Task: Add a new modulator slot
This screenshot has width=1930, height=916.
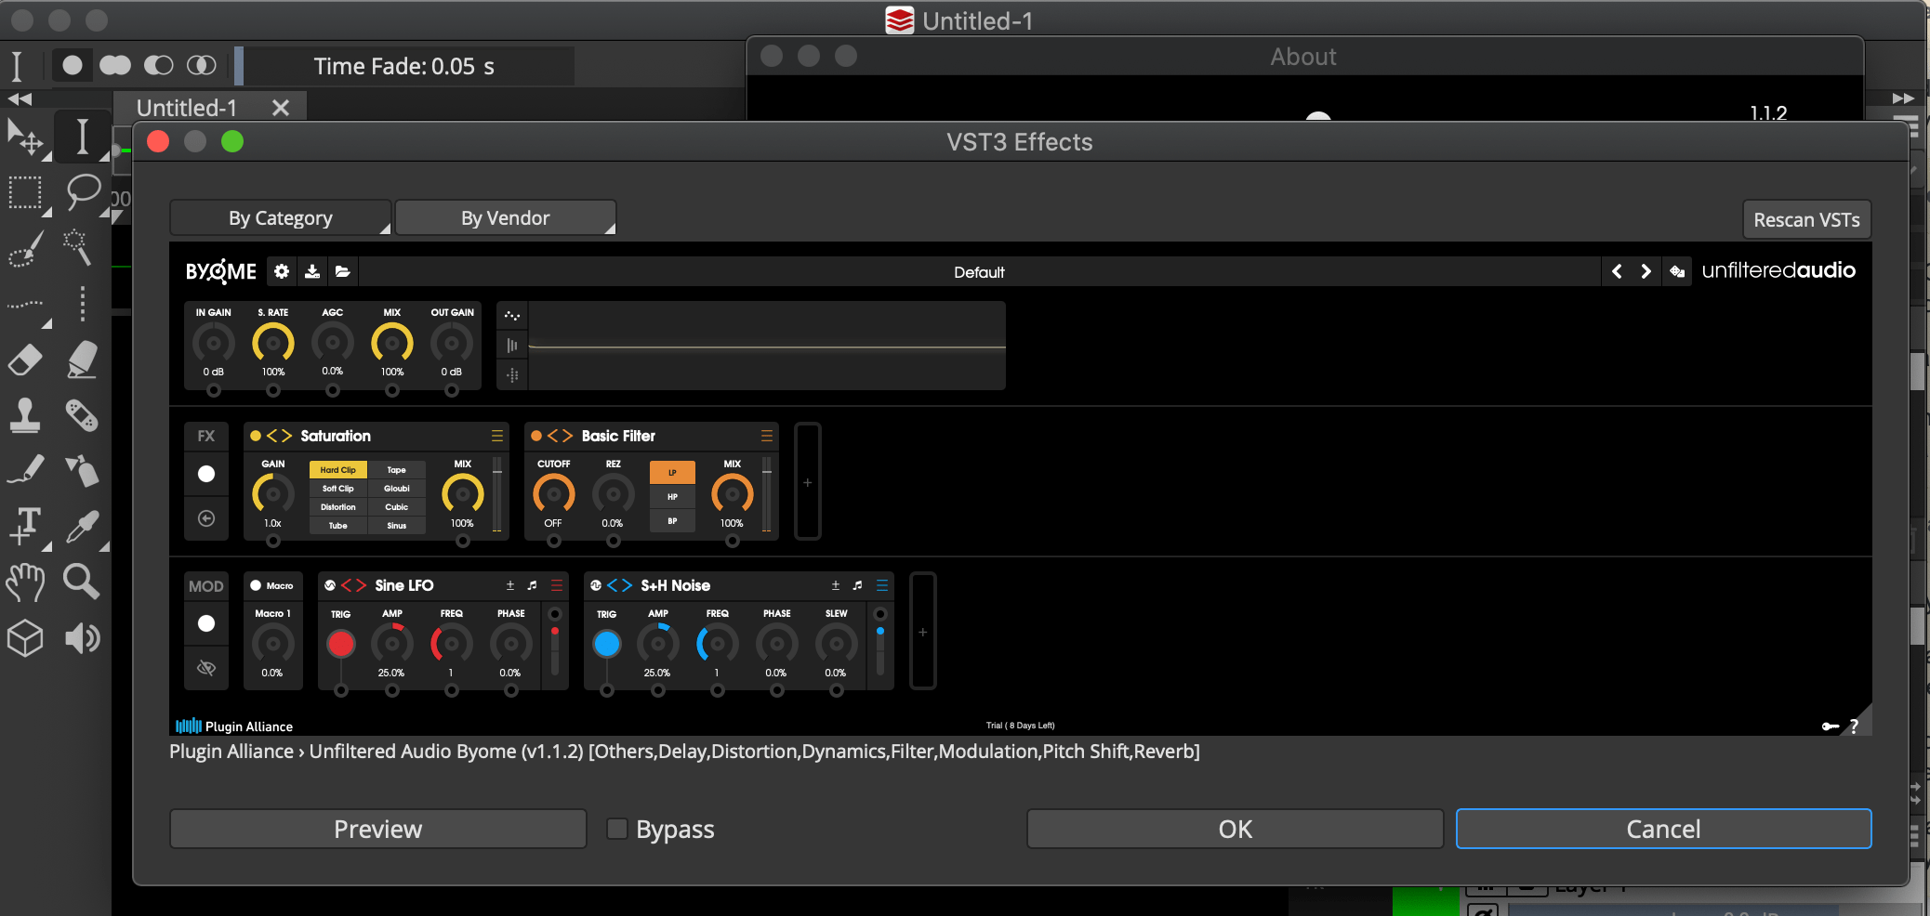Action: 922,632
